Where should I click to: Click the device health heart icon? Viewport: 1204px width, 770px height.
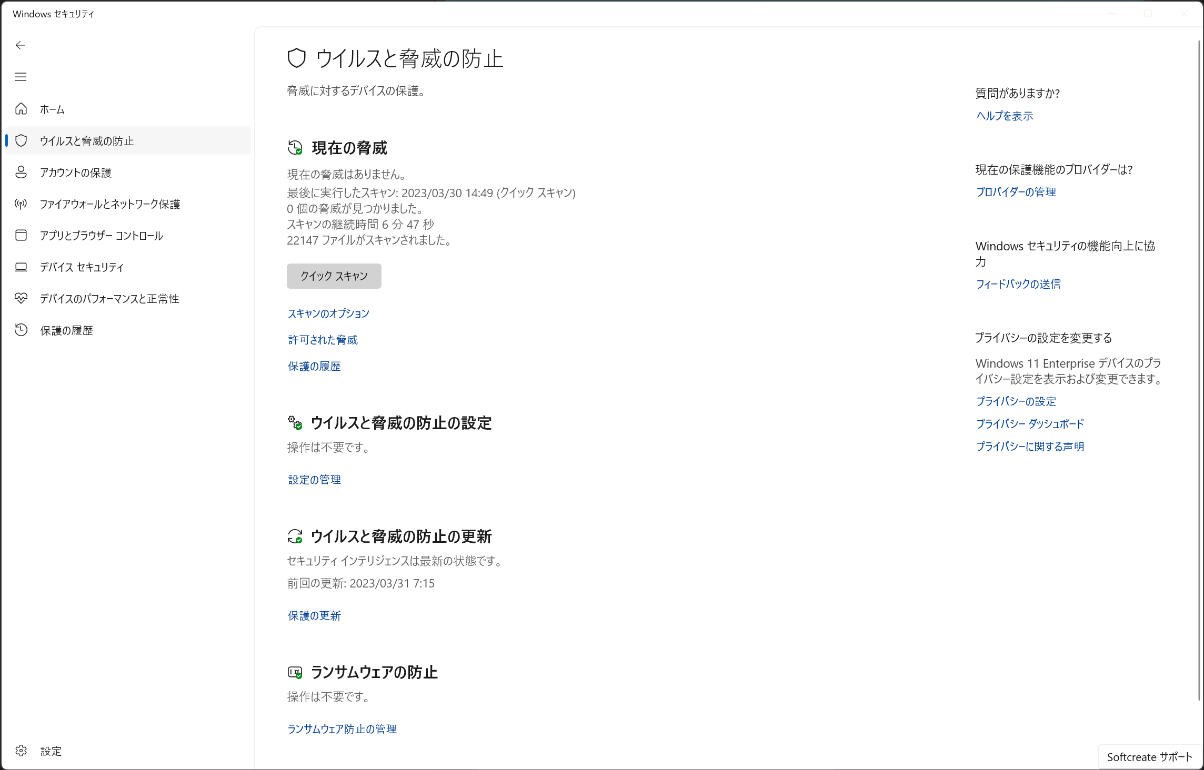(21, 298)
